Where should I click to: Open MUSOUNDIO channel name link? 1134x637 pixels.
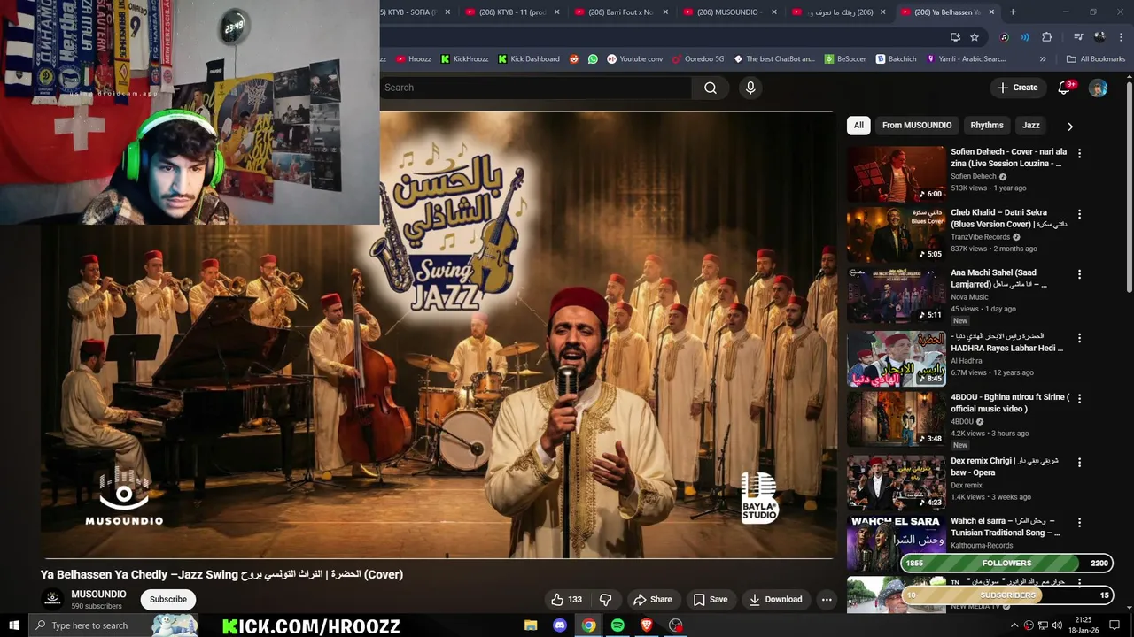(x=98, y=595)
